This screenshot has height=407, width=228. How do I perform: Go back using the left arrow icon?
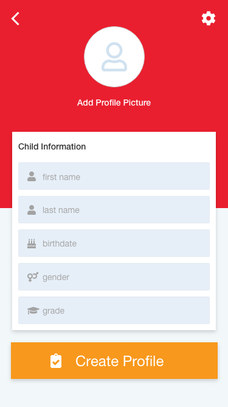coord(15,19)
